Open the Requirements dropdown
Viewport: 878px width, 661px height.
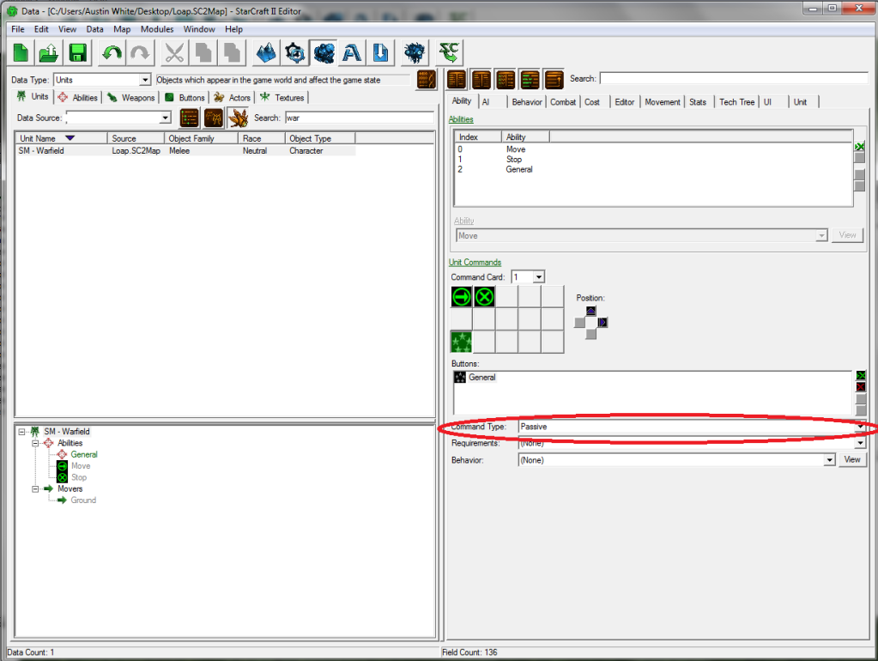[860, 443]
